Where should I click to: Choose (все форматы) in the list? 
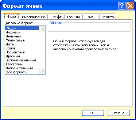click(22, 72)
